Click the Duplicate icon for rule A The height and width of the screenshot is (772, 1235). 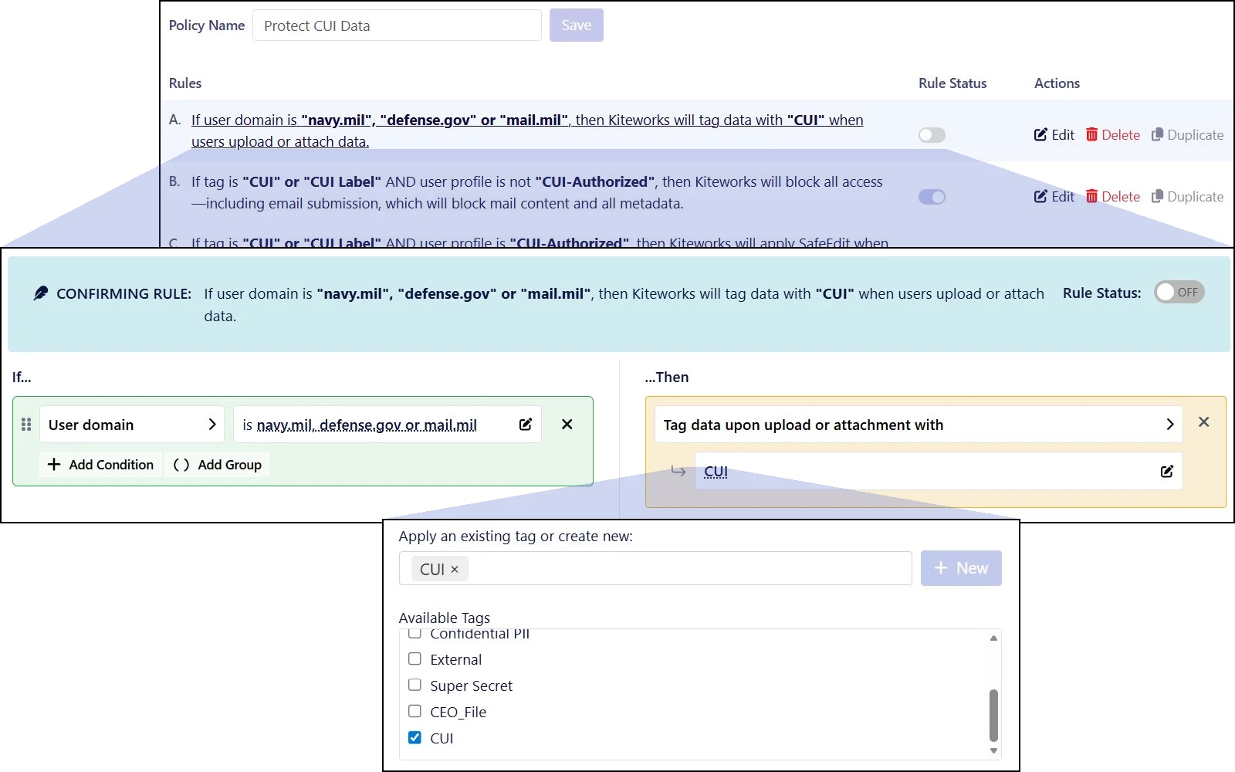(1157, 134)
